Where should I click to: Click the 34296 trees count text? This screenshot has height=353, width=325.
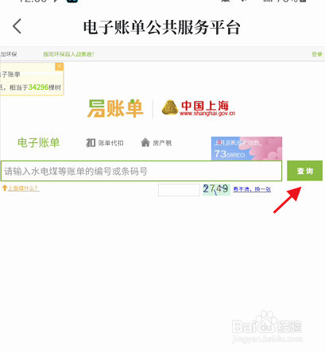38,87
